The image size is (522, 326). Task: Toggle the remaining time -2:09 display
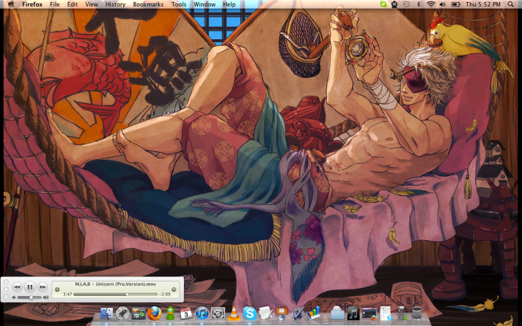click(165, 295)
